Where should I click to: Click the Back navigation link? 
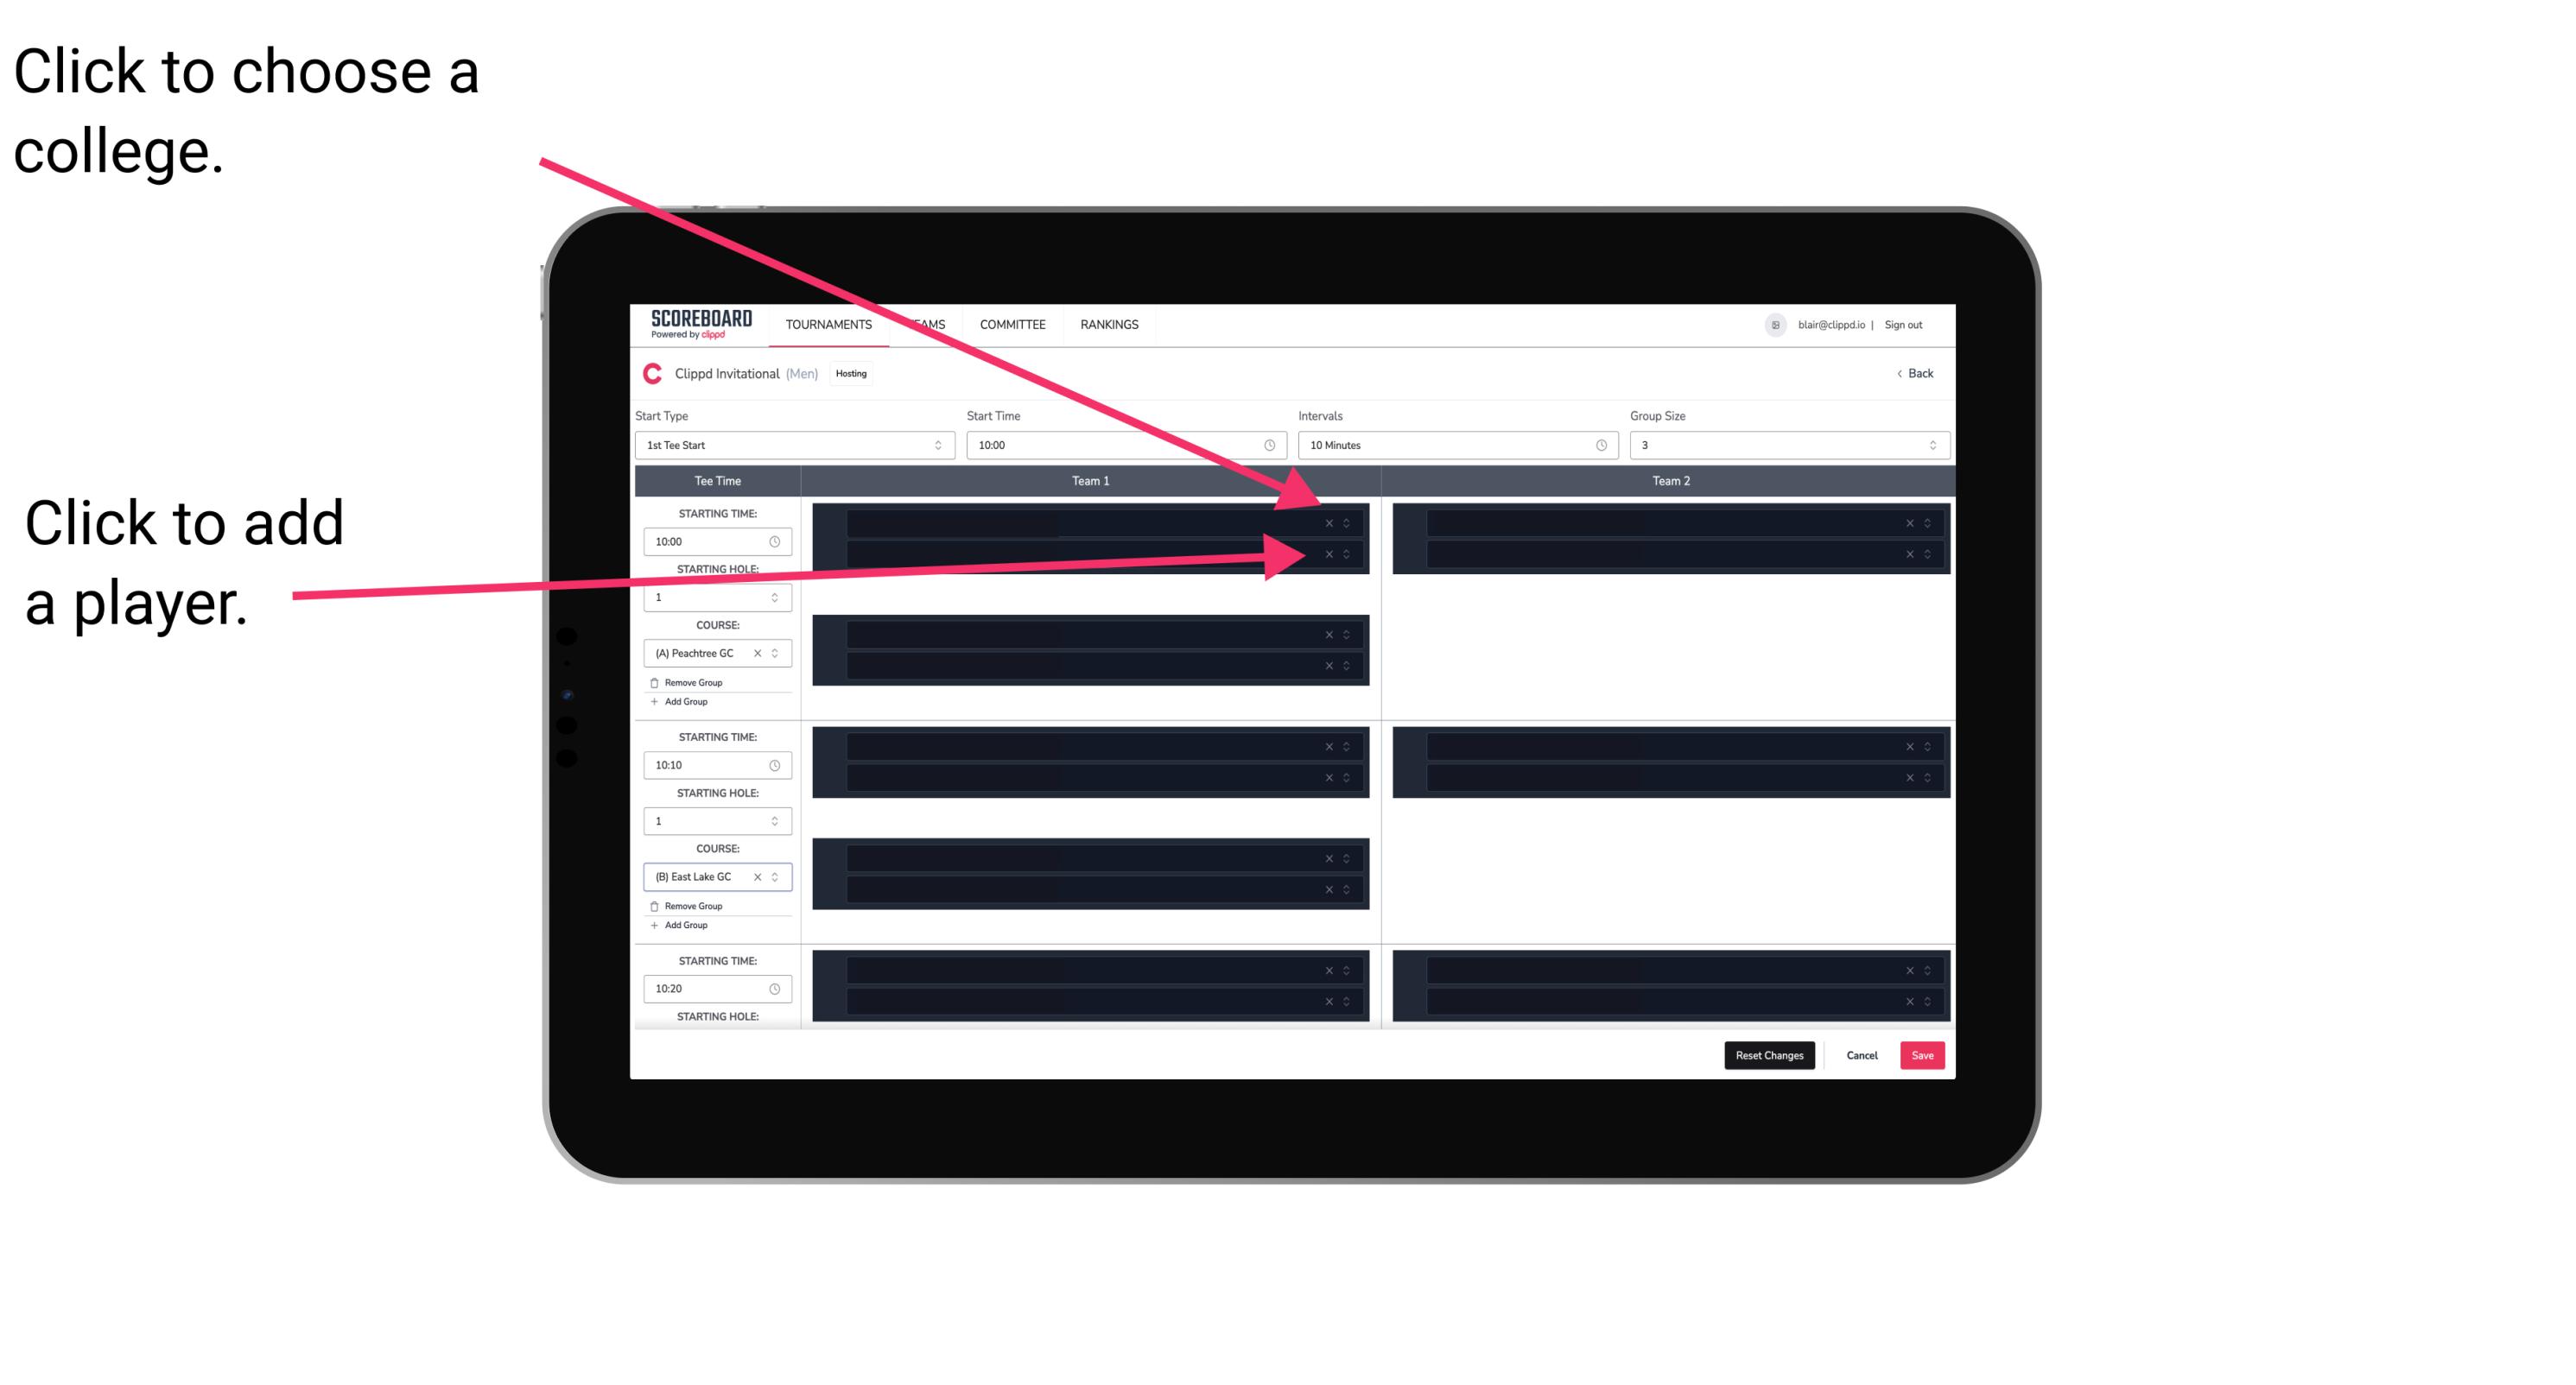click(1911, 372)
